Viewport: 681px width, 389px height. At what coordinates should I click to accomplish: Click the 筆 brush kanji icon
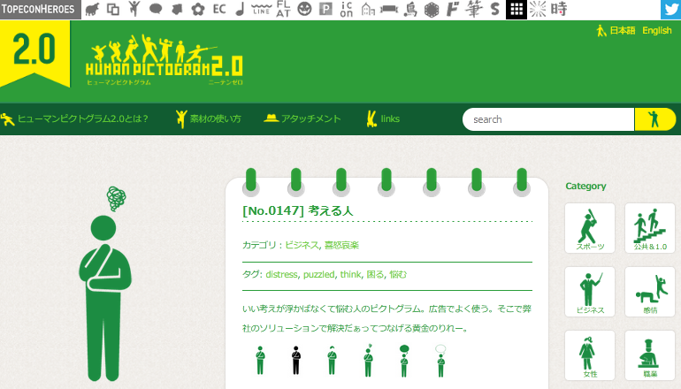pos(474,9)
